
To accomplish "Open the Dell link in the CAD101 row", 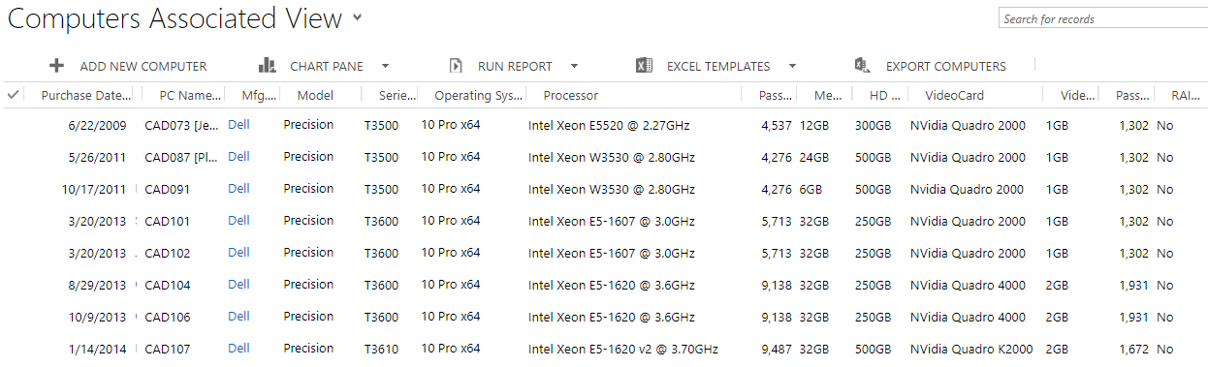I will click(238, 221).
